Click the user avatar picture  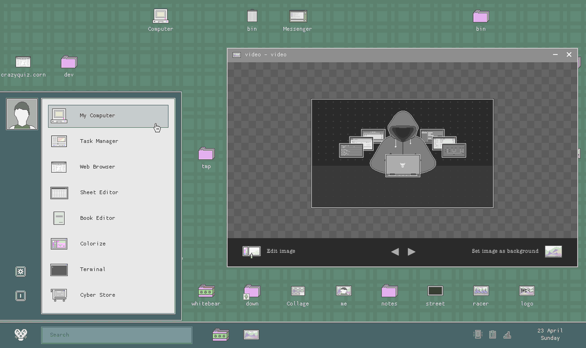click(21, 114)
